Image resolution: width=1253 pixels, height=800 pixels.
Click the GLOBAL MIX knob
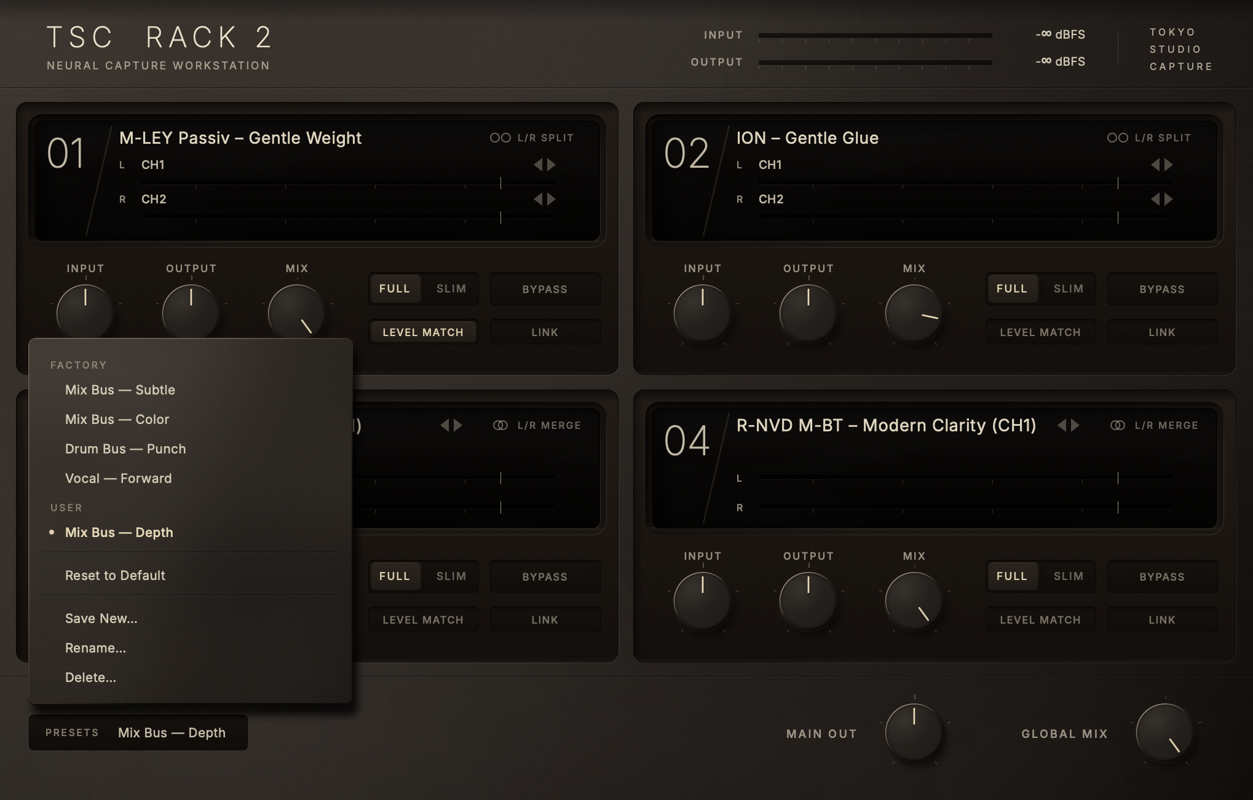(x=1165, y=732)
